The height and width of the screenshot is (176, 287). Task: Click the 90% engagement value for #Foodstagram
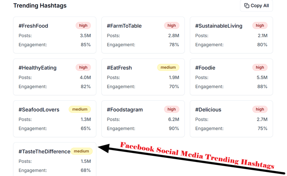pyautogui.click(x=173, y=128)
